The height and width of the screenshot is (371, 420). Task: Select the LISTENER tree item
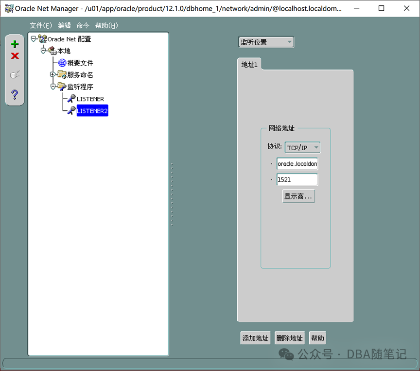click(90, 99)
